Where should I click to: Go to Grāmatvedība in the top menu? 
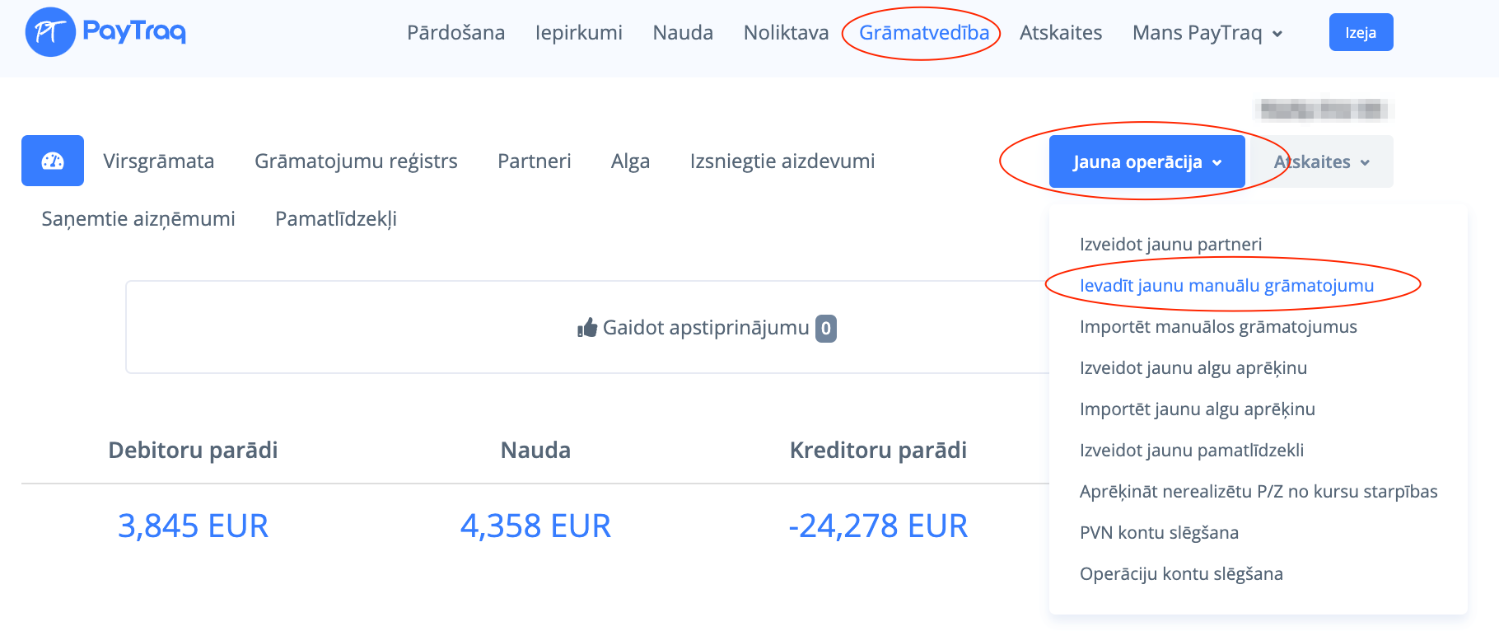pos(923,33)
